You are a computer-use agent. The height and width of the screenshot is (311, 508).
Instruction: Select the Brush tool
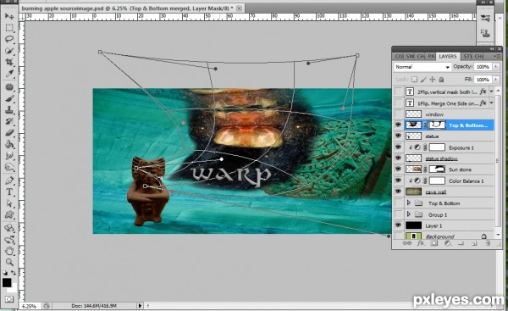[9, 98]
